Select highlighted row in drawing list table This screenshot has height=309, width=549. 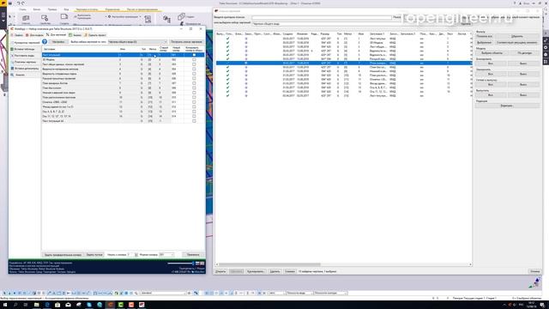tap(344, 63)
